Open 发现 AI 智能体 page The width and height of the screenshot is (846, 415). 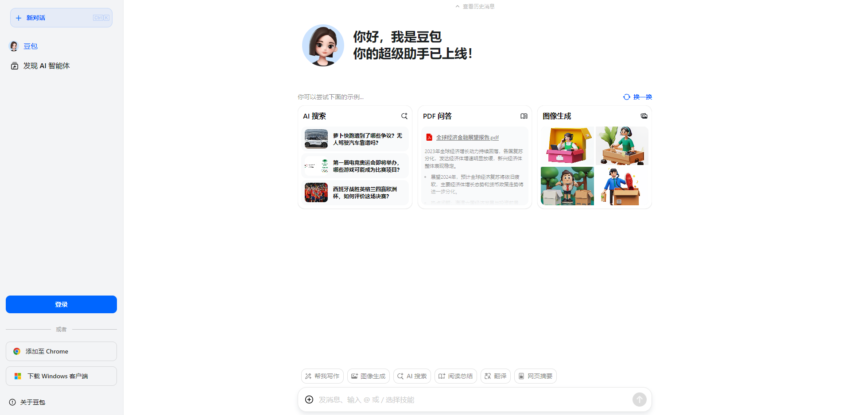click(x=47, y=65)
